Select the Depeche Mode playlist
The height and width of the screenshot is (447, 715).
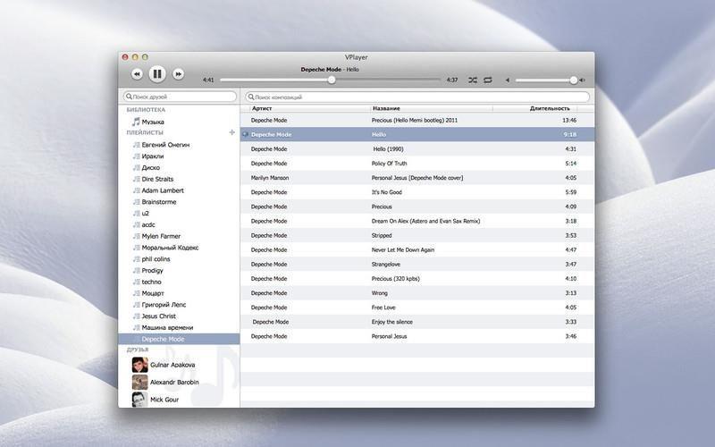click(179, 339)
